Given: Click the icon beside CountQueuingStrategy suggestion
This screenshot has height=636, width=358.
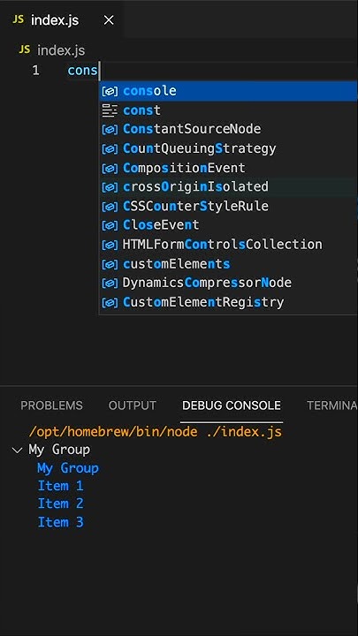Looking at the screenshot, I should pos(110,149).
